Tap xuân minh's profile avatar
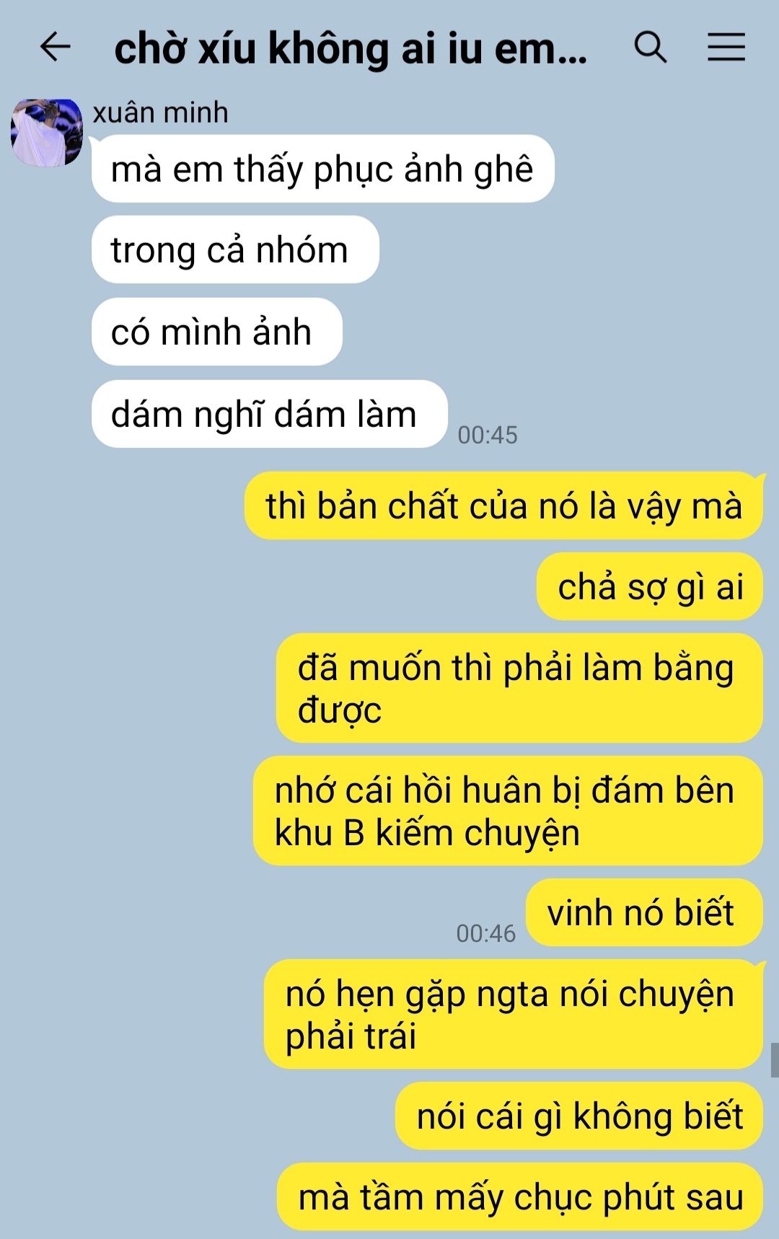Screen dimensions: 779x1239 pos(47,133)
